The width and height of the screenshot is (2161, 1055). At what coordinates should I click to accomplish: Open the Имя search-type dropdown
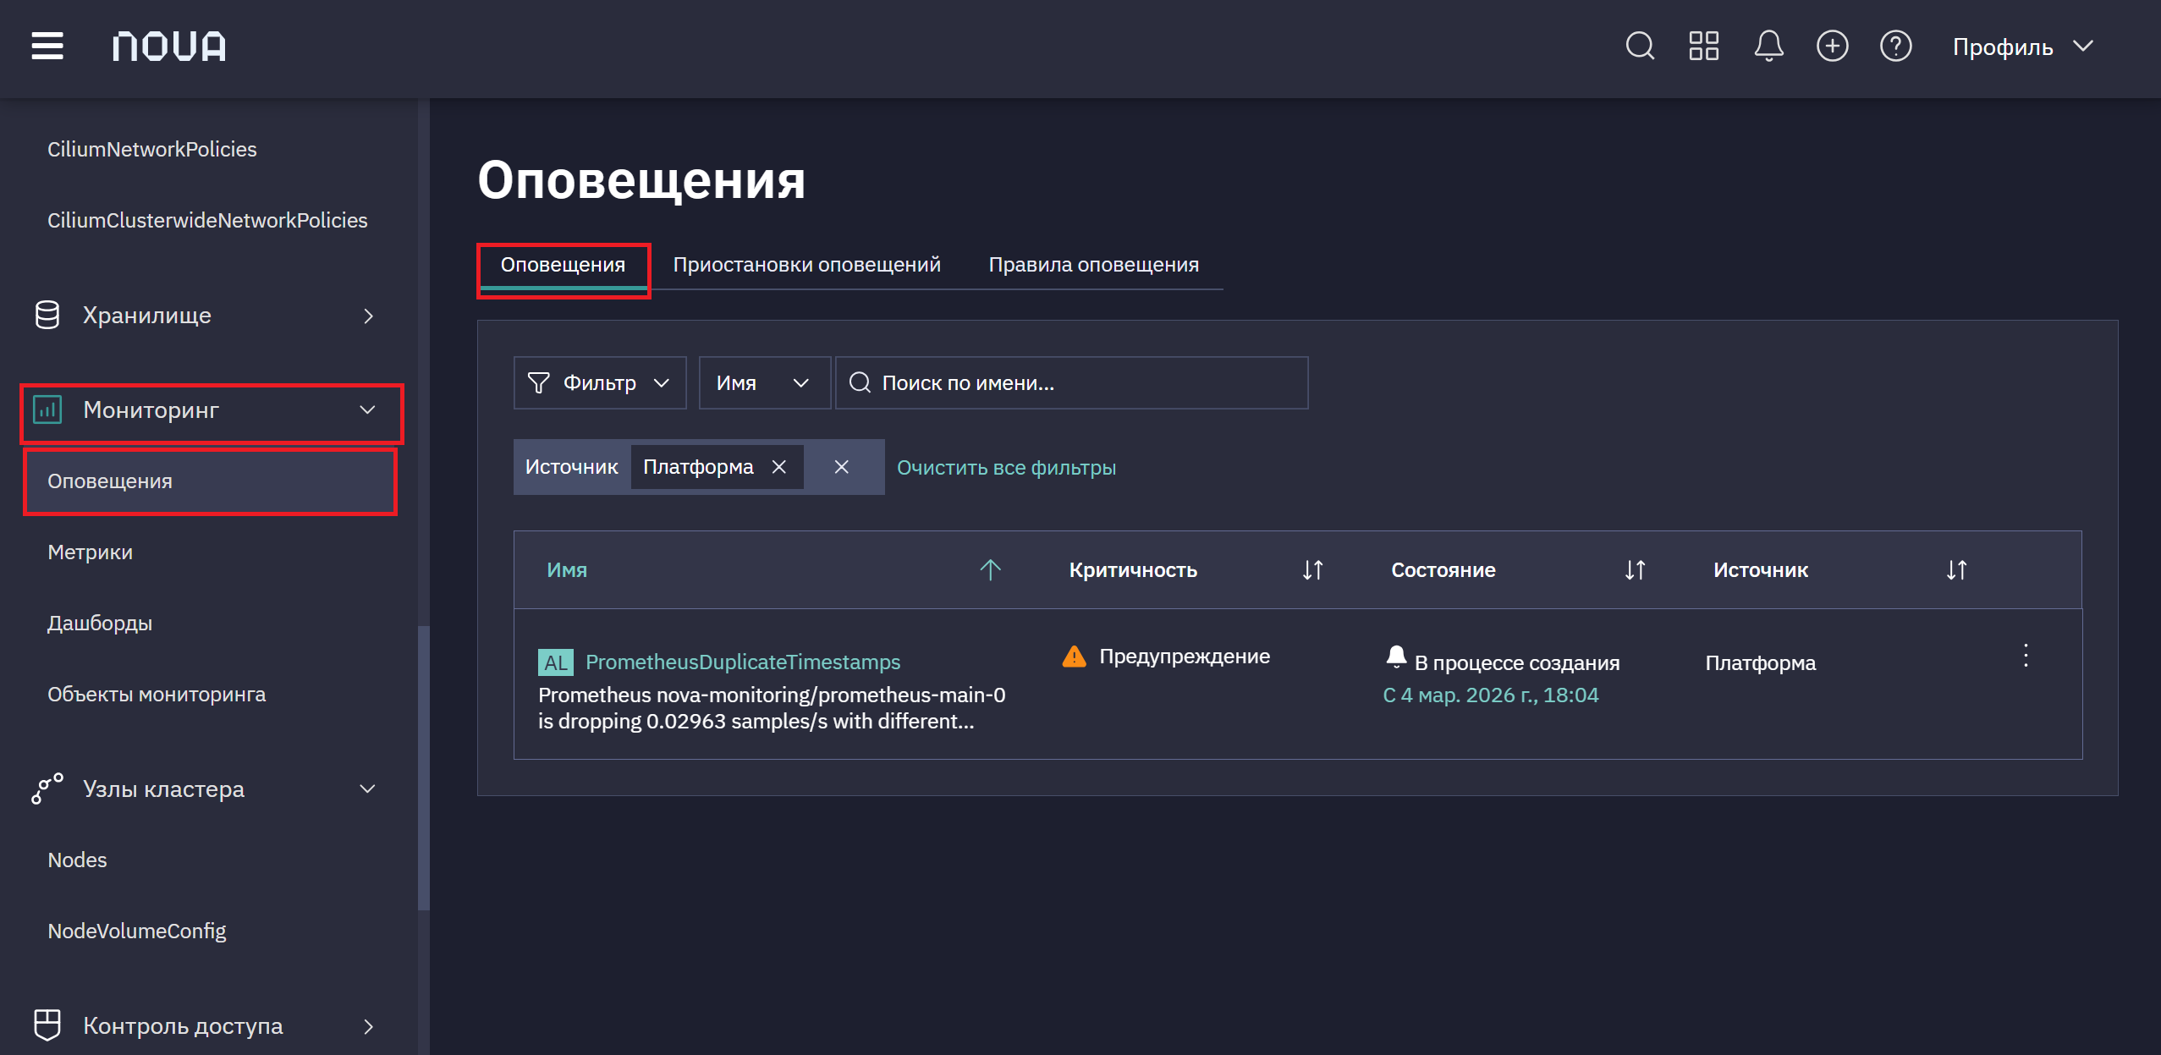click(764, 383)
